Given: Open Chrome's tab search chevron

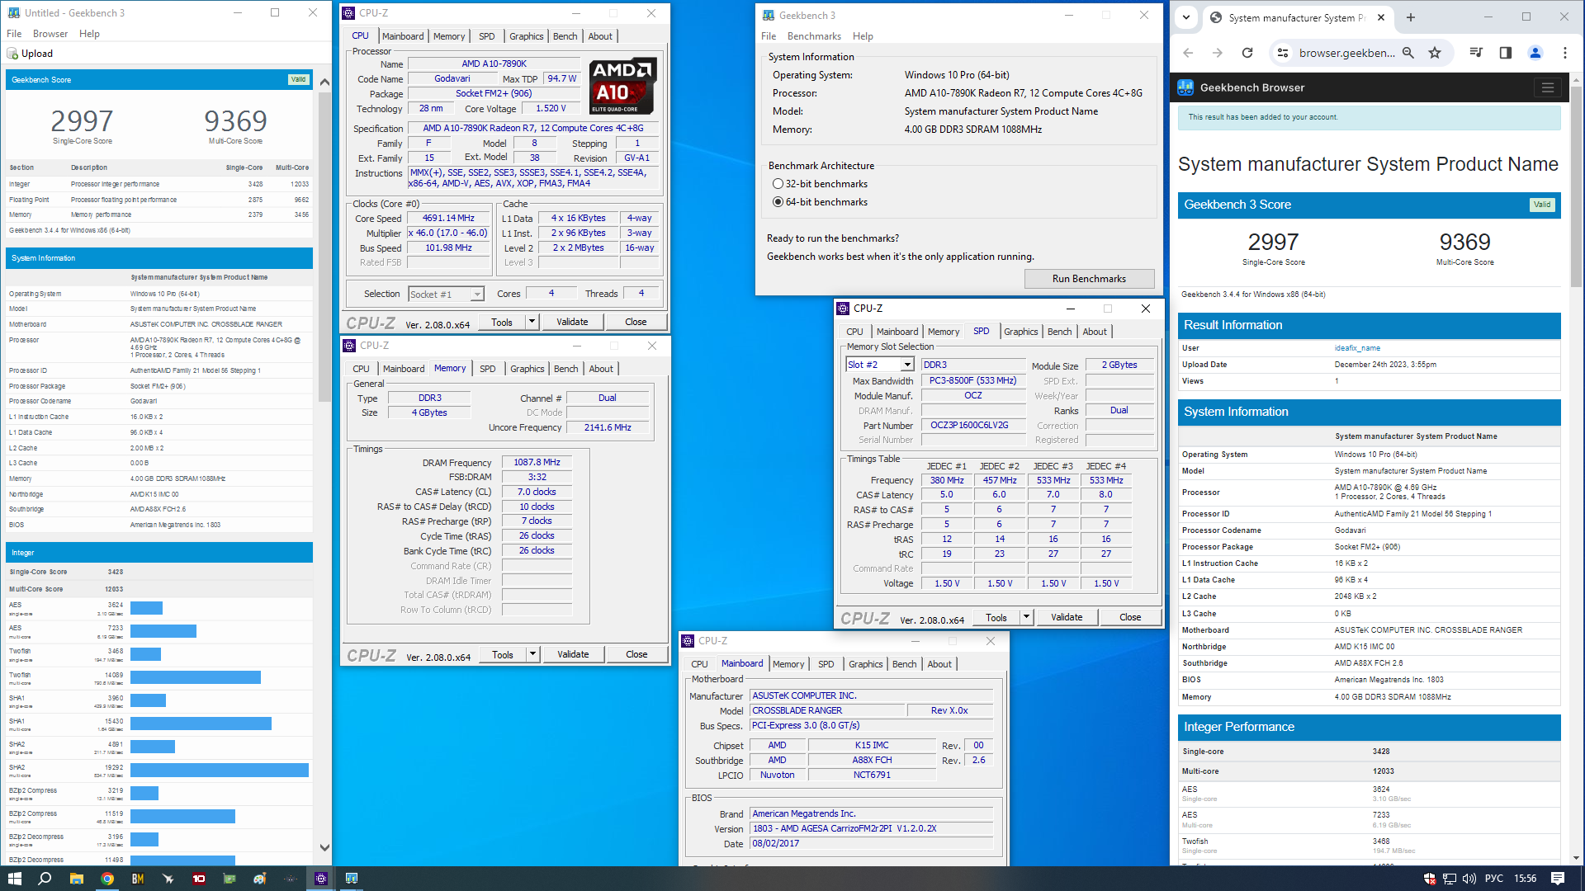Looking at the screenshot, I should 1186,17.
